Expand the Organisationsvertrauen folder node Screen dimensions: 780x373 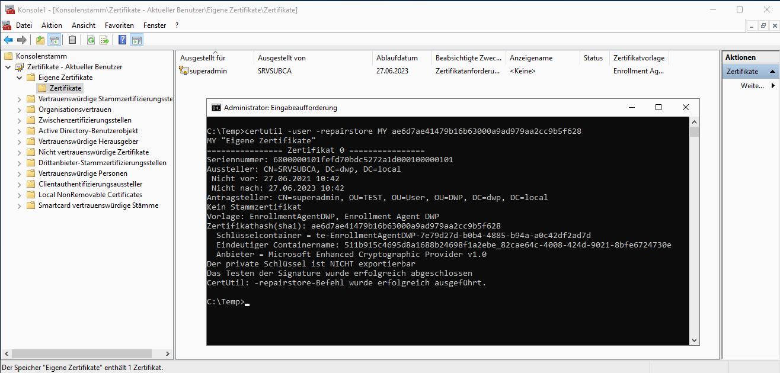point(19,110)
